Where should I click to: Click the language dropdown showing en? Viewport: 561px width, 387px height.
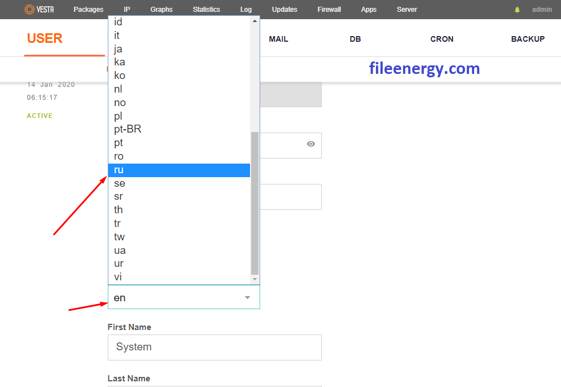[x=184, y=297]
